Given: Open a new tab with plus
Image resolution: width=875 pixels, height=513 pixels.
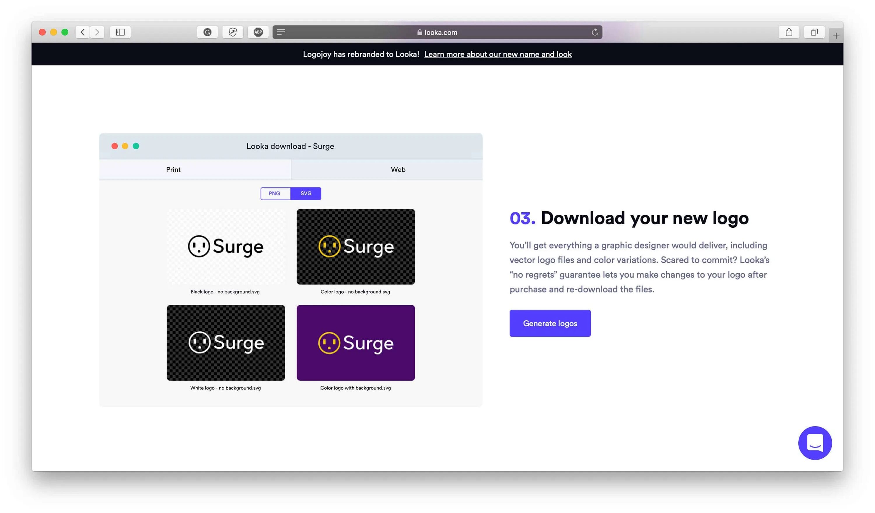Looking at the screenshot, I should [x=836, y=36].
